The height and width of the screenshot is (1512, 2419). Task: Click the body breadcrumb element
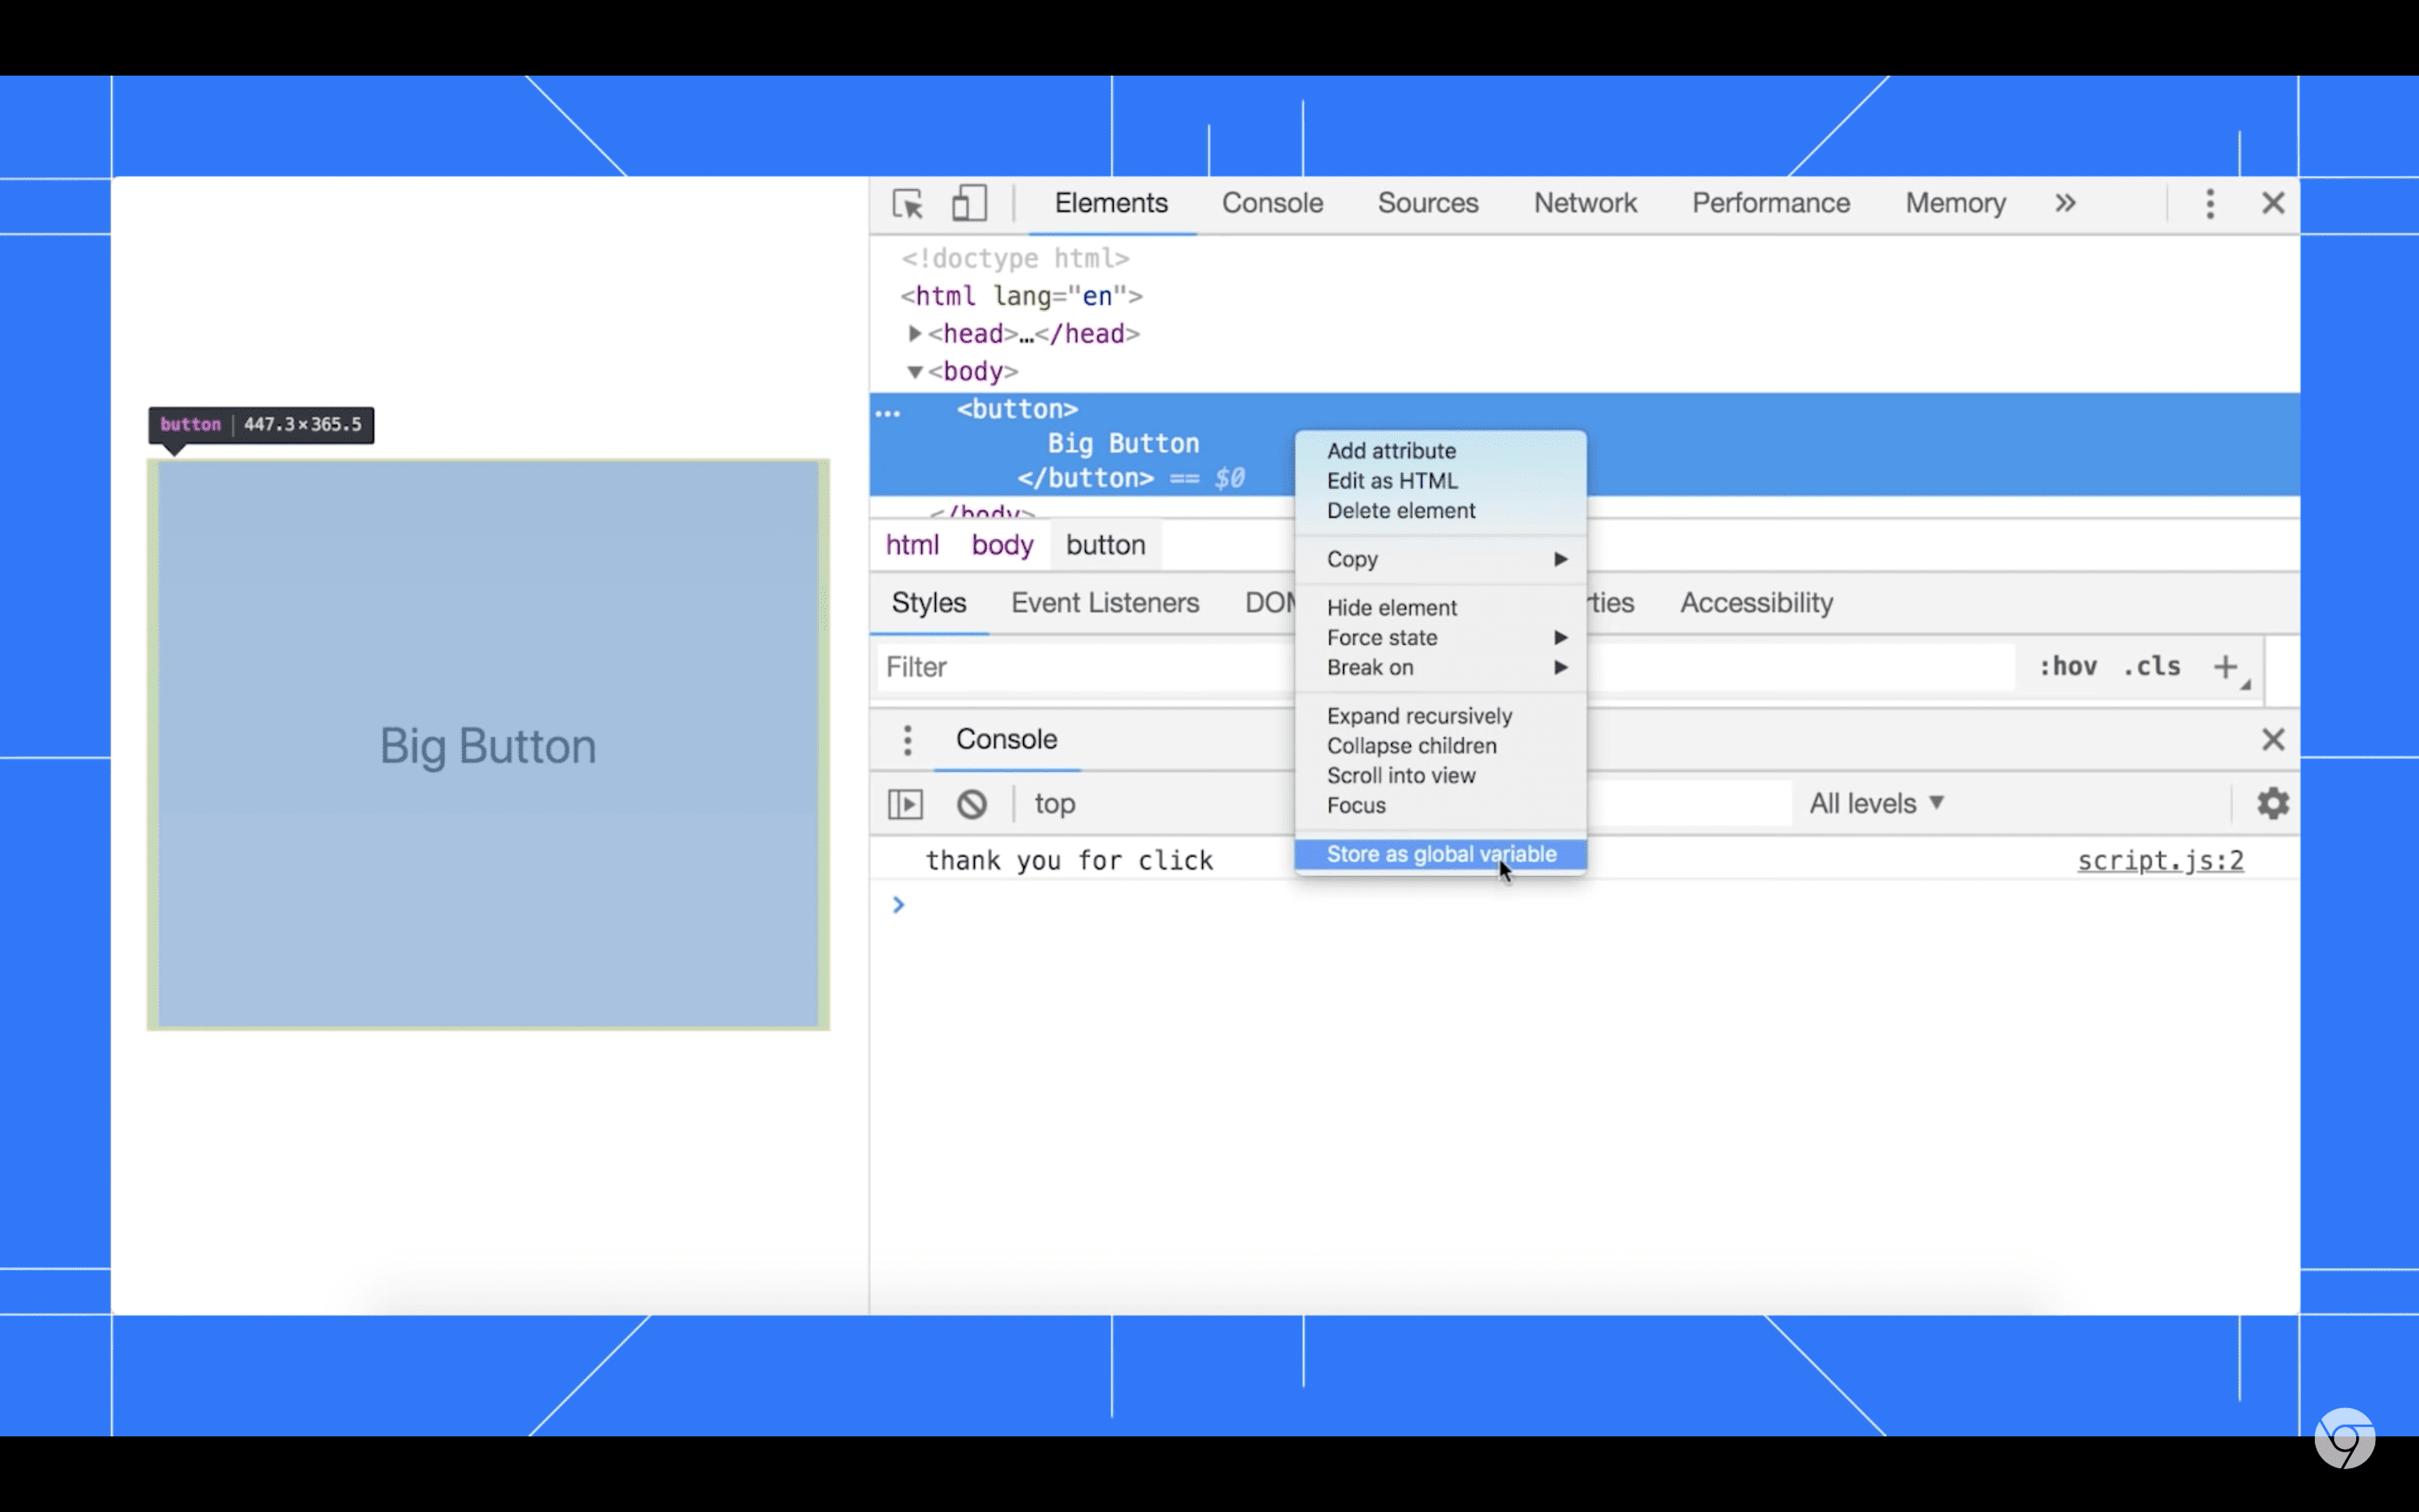pyautogui.click(x=1003, y=543)
